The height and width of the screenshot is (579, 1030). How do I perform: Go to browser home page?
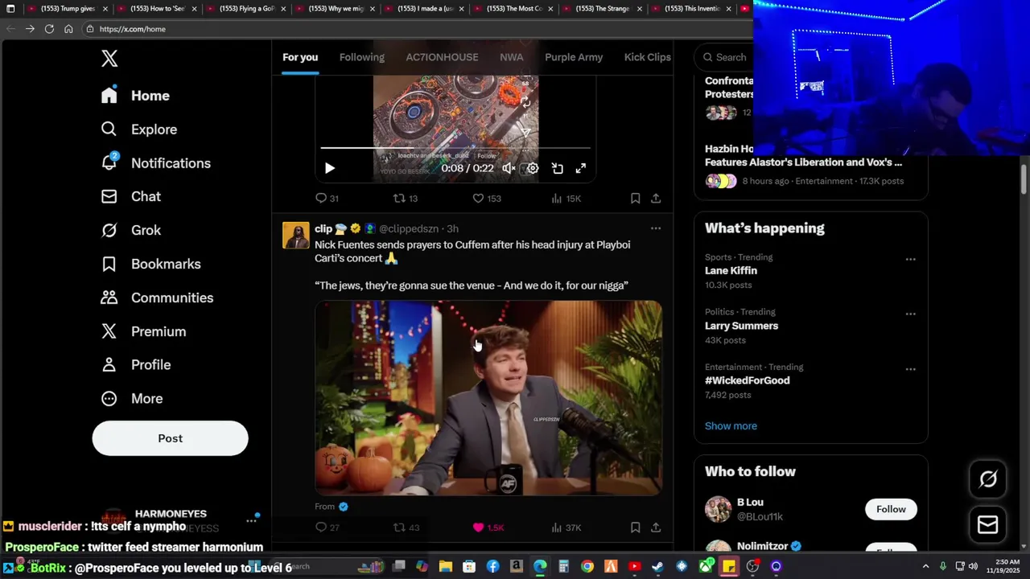click(68, 29)
